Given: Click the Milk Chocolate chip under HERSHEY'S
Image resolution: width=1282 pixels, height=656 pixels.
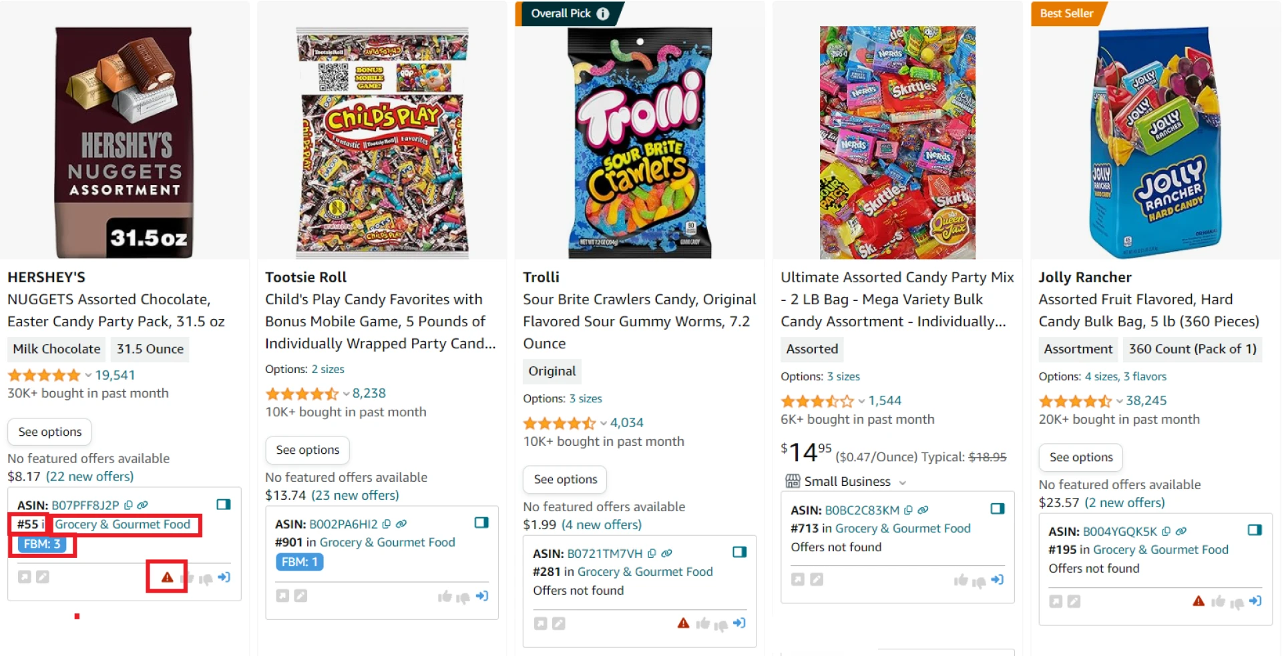Looking at the screenshot, I should (x=55, y=349).
